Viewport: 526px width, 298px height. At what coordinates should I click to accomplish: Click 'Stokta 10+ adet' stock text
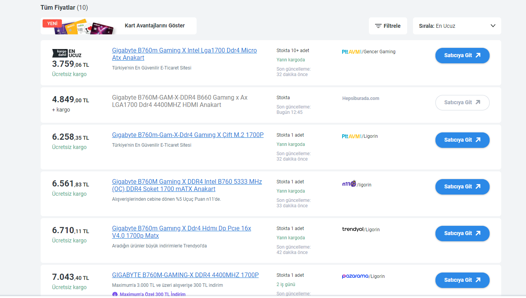pos(293,51)
